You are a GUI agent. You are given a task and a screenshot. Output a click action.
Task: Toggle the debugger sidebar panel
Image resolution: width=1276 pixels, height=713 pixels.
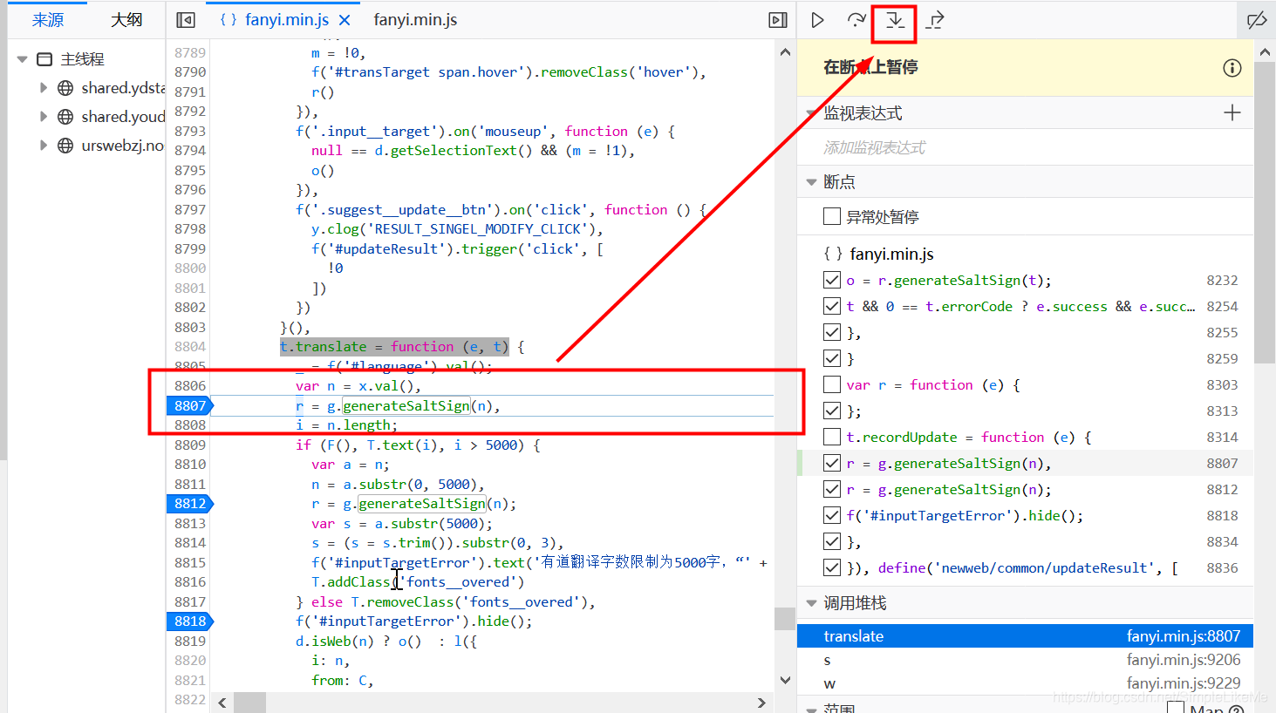pyautogui.click(x=778, y=20)
